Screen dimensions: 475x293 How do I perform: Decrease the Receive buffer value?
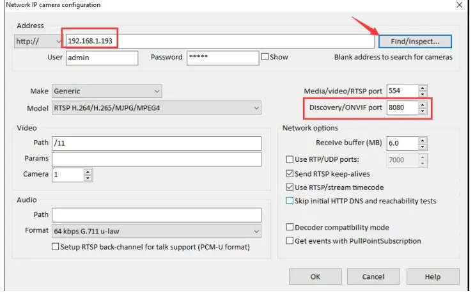pyautogui.click(x=423, y=146)
